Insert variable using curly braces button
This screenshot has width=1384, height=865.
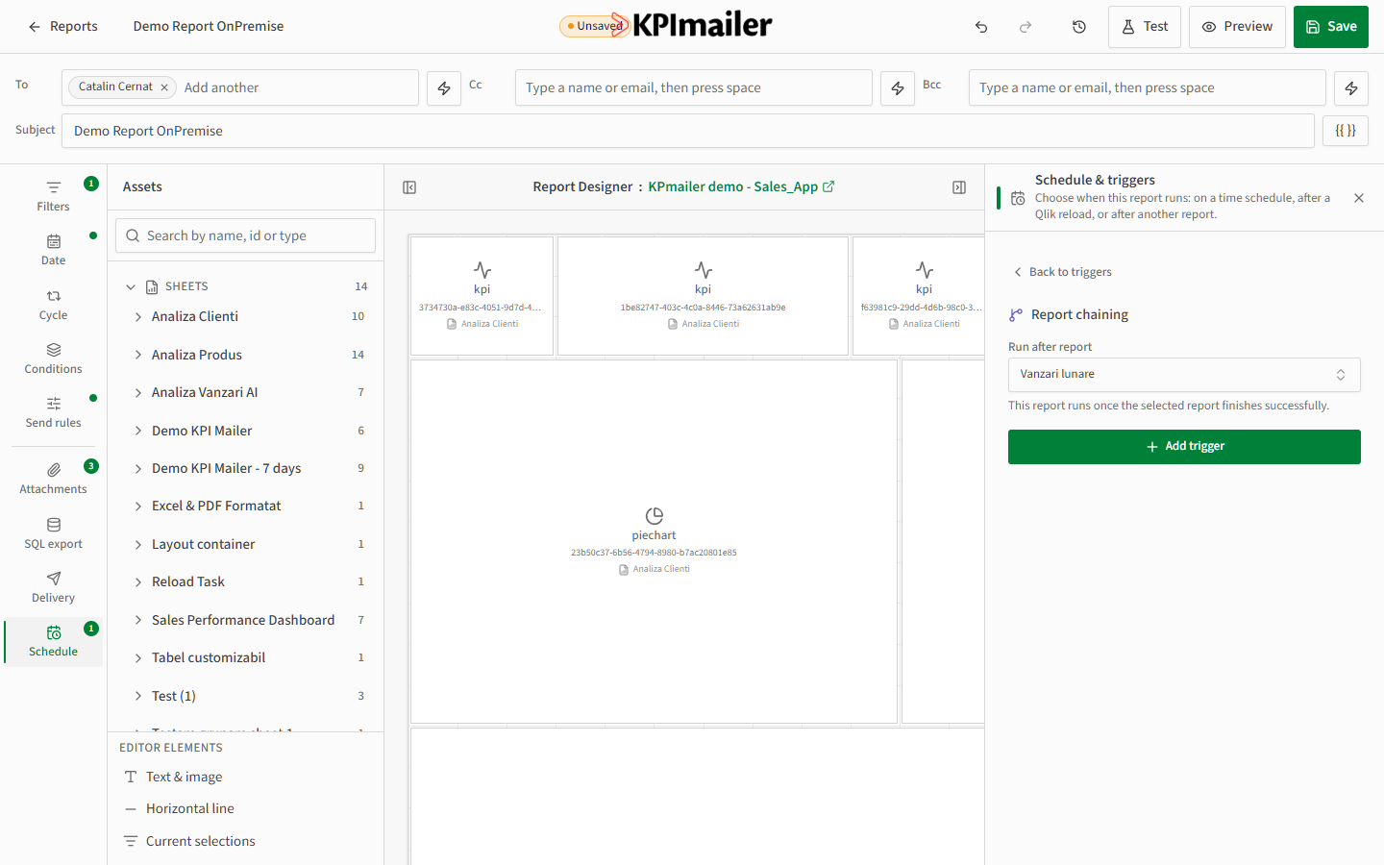[x=1346, y=131]
